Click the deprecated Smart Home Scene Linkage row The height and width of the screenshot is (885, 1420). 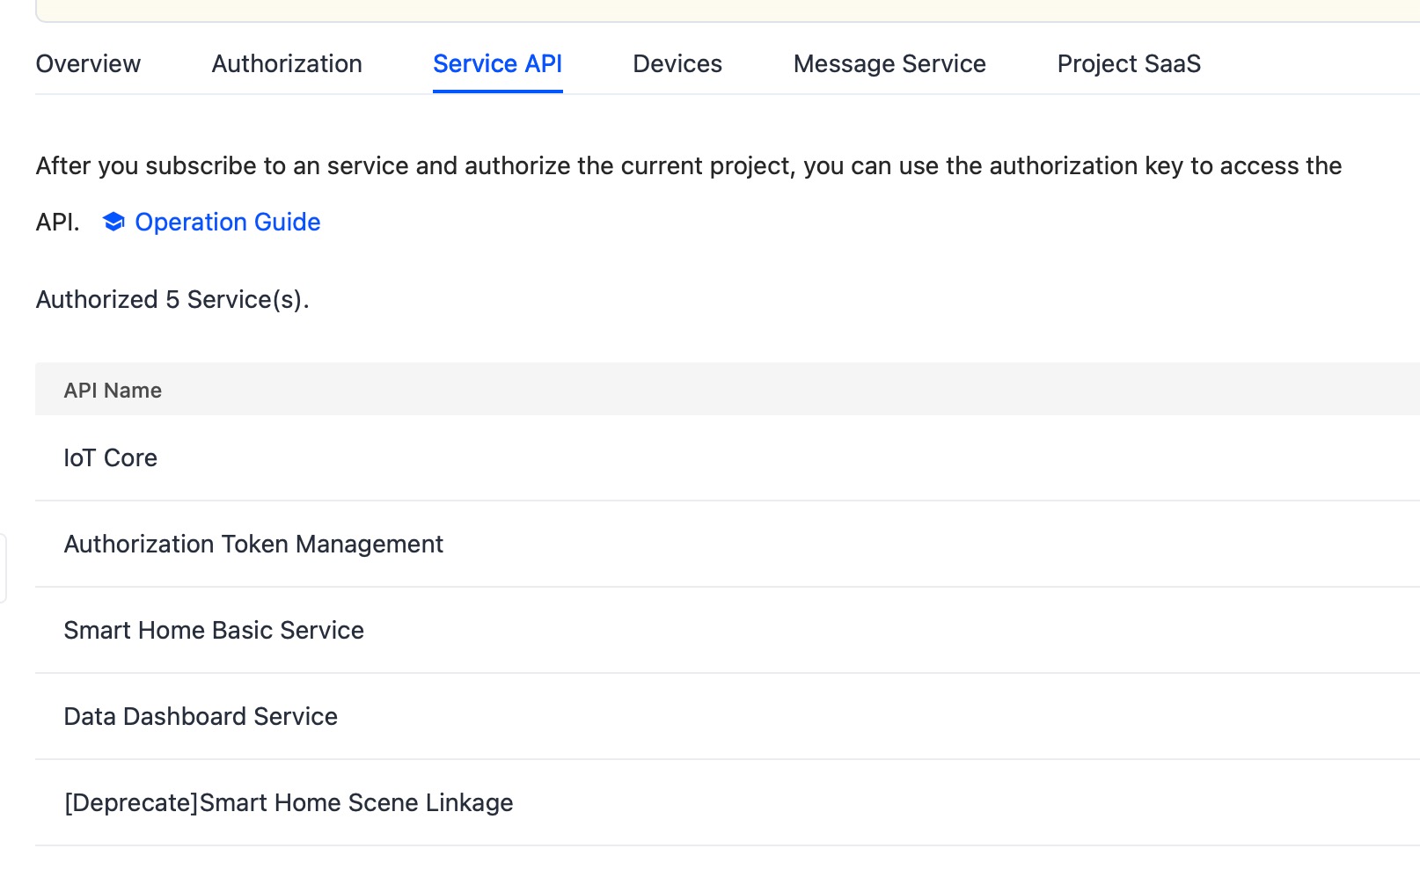point(289,803)
